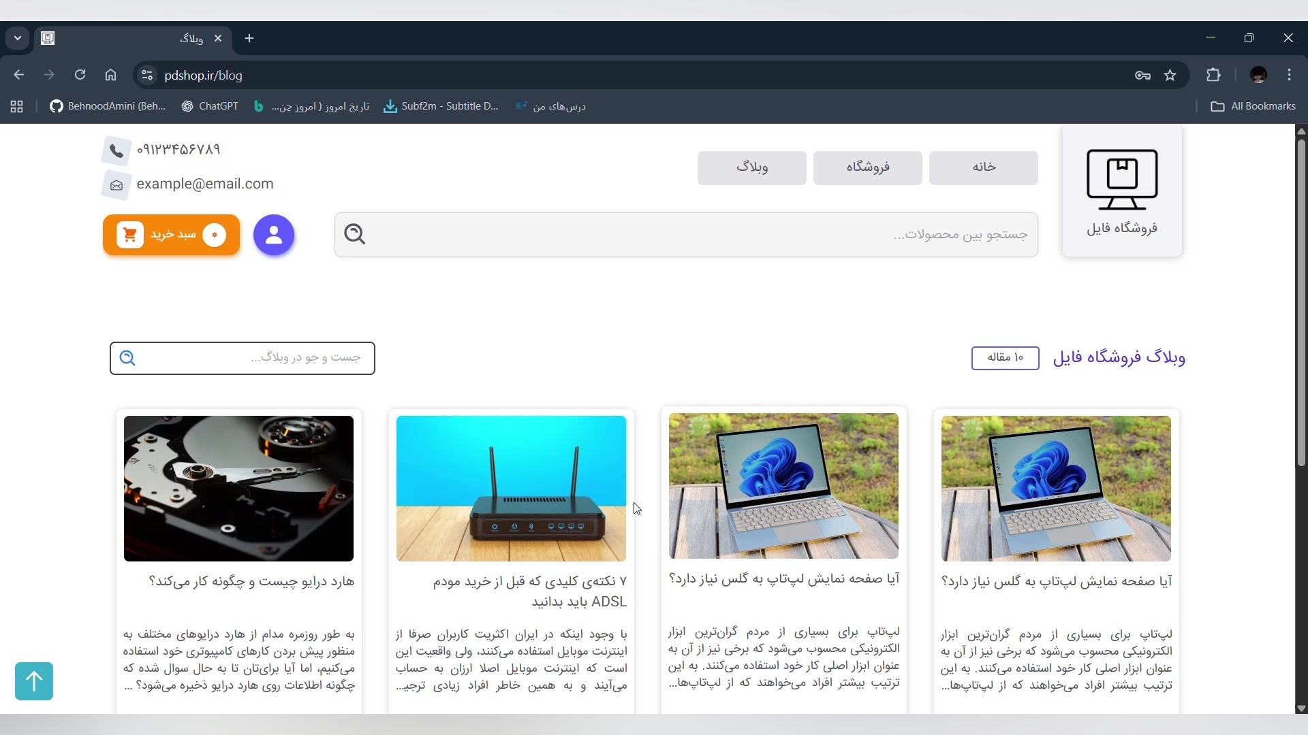The width and height of the screenshot is (1308, 735).
Task: Open the tab search dropdown arrow
Action: coord(18,38)
